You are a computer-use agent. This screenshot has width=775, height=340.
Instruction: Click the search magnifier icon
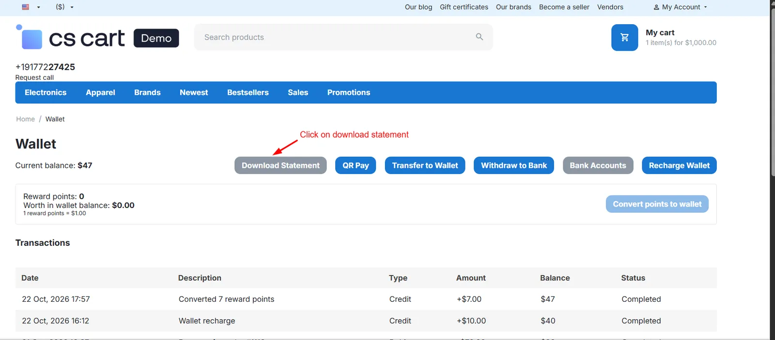point(479,37)
